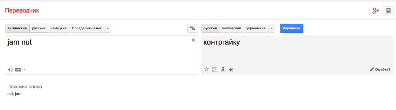
Task: Clear the source text with X
Action: [193, 40]
